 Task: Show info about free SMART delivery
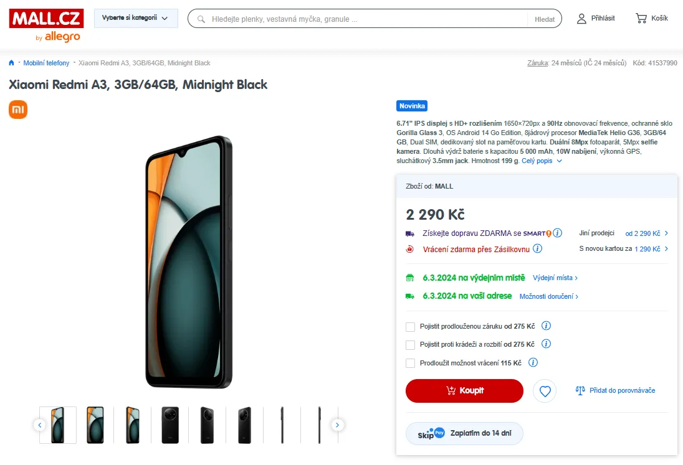click(558, 233)
